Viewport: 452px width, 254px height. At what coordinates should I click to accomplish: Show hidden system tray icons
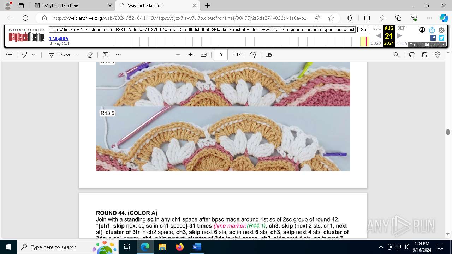[381, 247]
